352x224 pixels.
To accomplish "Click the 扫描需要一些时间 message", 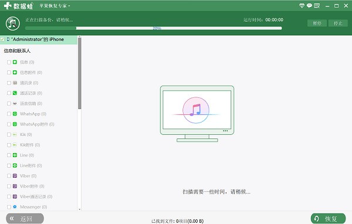I will 216,192.
